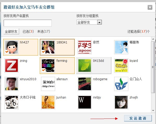Screen dimensions: 156x124
Task: Open 全部好友 group dropdown
Action: click(99, 22)
